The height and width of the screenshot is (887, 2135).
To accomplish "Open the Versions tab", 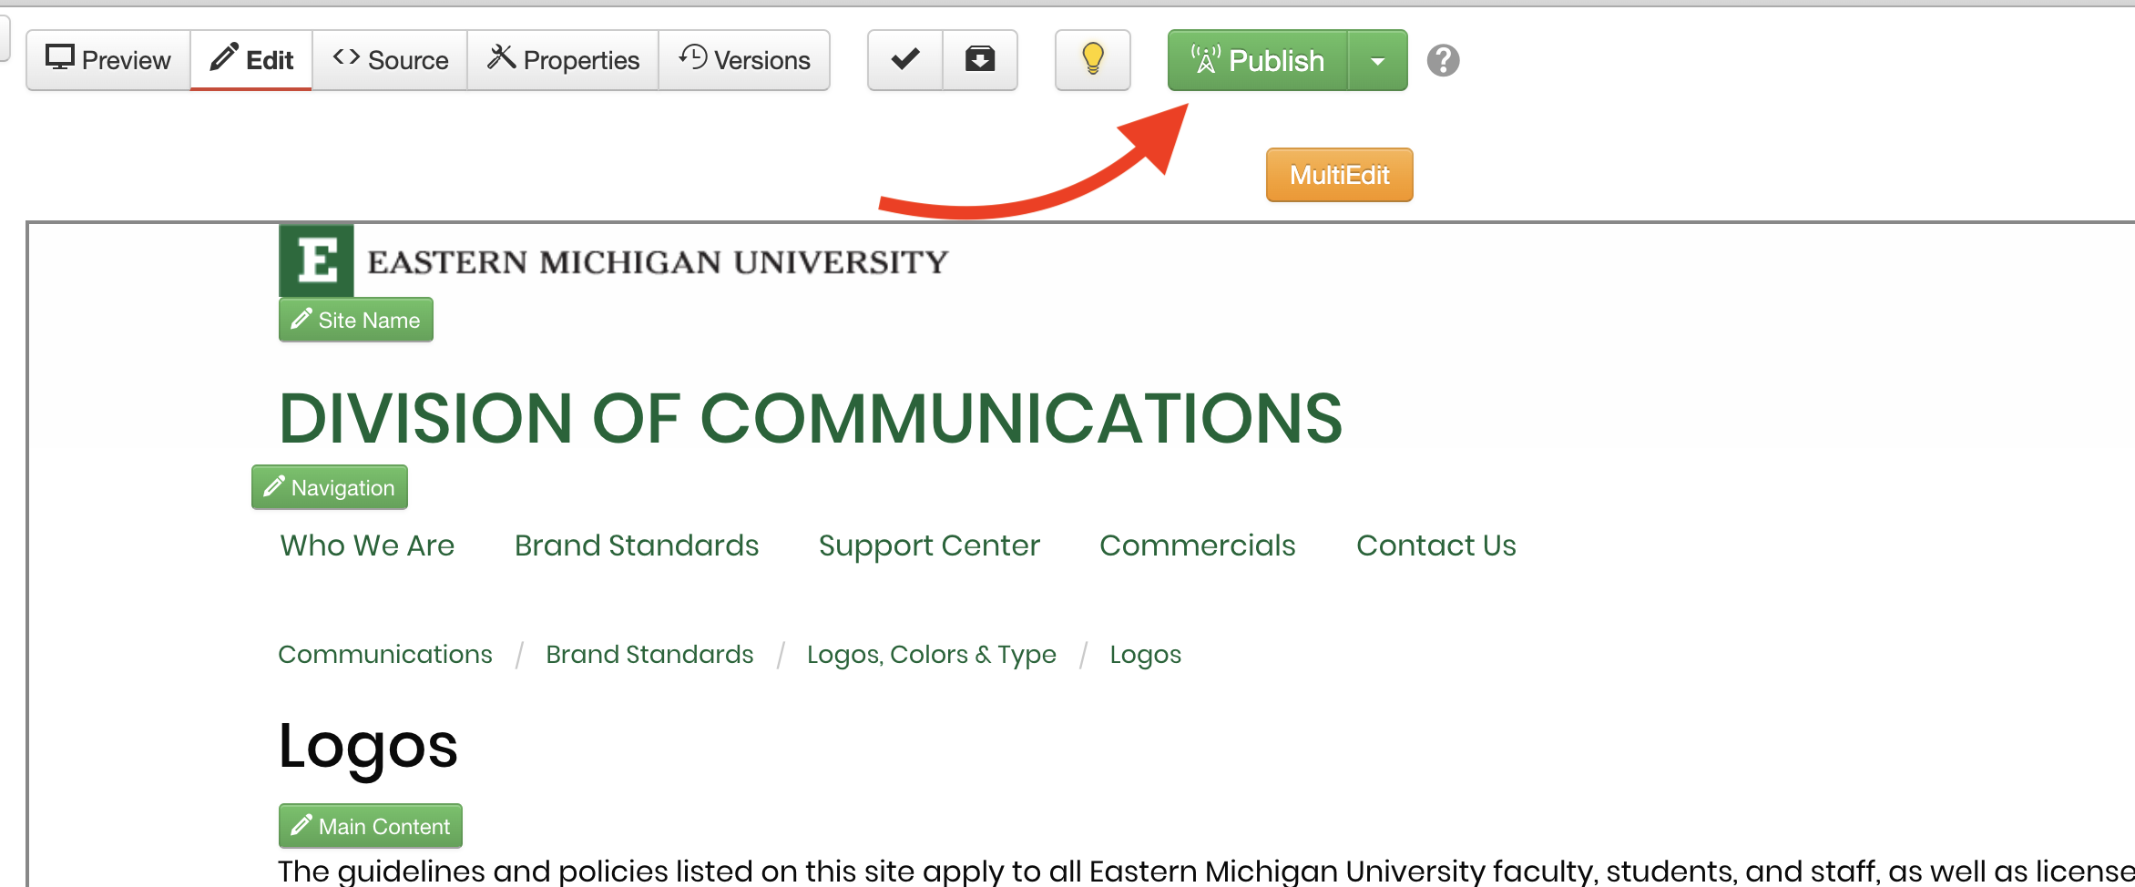I will (x=744, y=60).
